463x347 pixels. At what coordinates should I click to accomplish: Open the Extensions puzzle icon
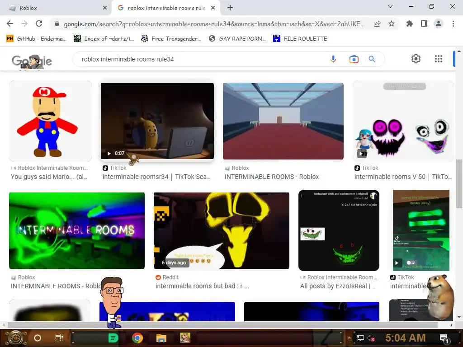coord(410,23)
